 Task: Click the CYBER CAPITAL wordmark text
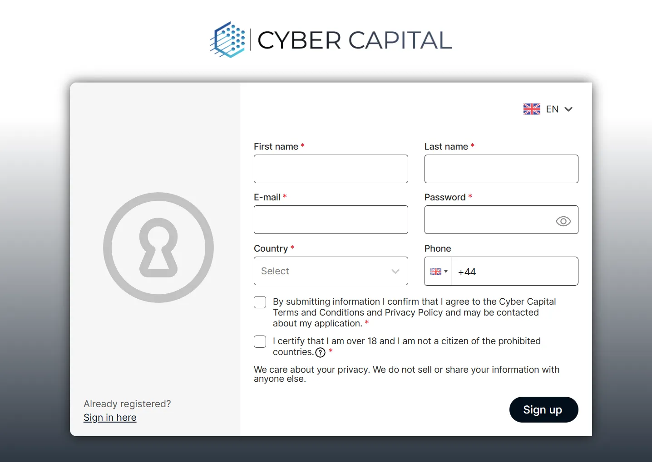[355, 40]
